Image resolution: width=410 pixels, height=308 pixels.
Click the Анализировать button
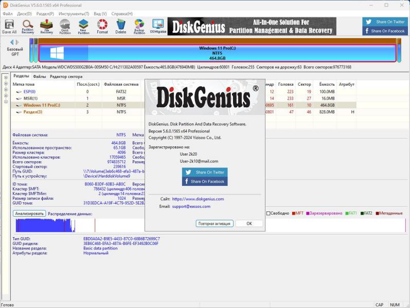click(x=29, y=214)
